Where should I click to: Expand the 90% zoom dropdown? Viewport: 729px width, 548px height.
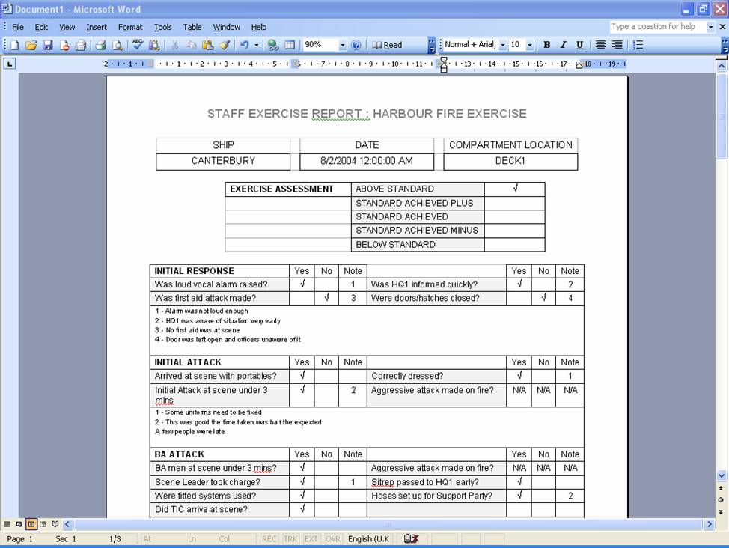(x=342, y=45)
